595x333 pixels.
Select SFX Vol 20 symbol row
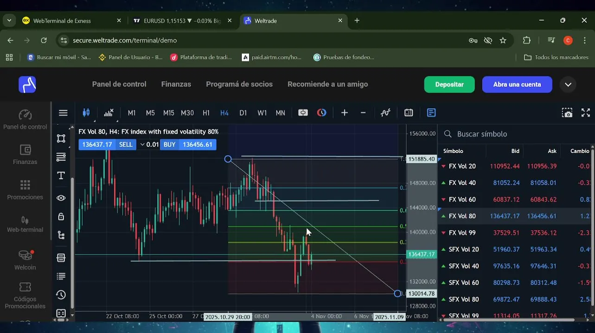pos(515,249)
